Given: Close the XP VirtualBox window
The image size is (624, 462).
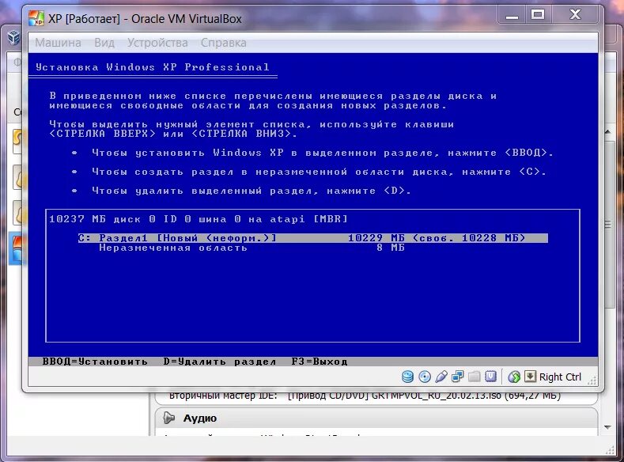Looking at the screenshot, I should (x=575, y=15).
